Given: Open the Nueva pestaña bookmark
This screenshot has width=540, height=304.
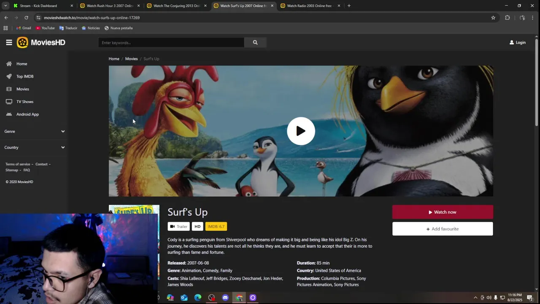Looking at the screenshot, I should click(119, 28).
